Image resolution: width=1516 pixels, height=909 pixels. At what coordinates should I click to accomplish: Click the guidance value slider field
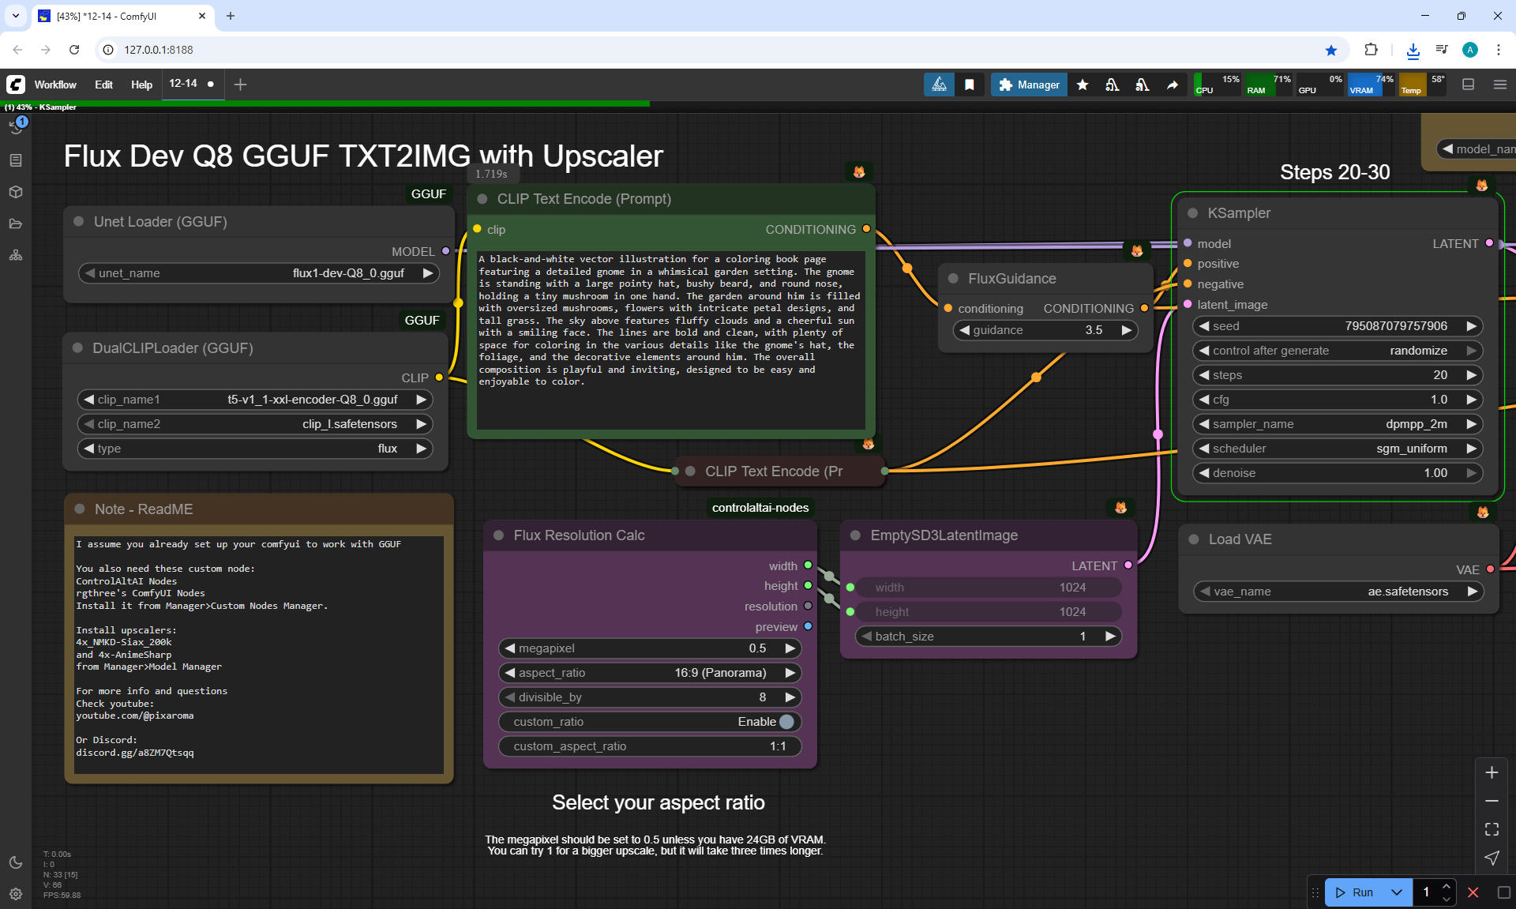tap(1045, 330)
